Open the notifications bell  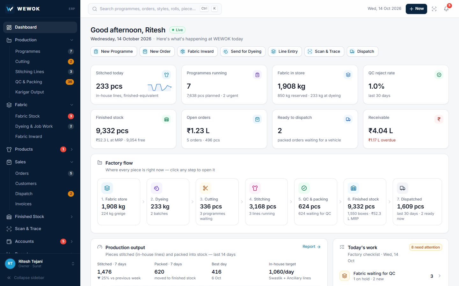pyautogui.click(x=446, y=9)
